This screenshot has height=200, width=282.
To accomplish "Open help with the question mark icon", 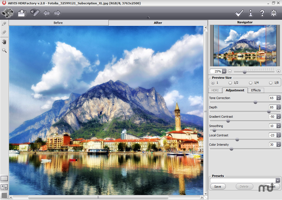I will 262,13.
